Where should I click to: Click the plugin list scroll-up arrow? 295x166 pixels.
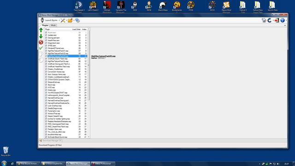[88, 29]
